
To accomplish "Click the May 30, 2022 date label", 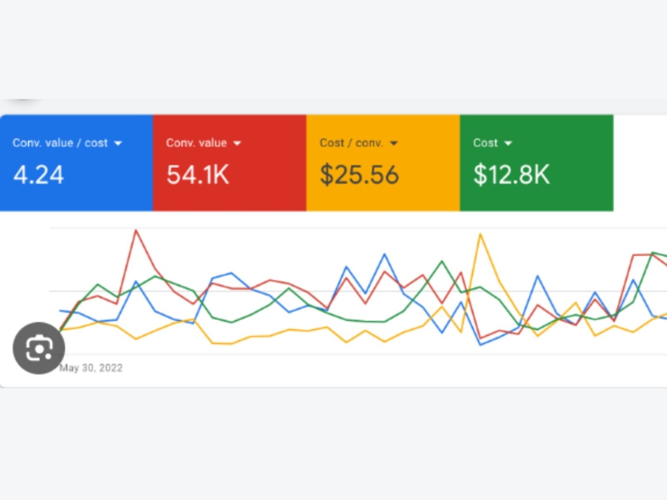I will [x=91, y=368].
